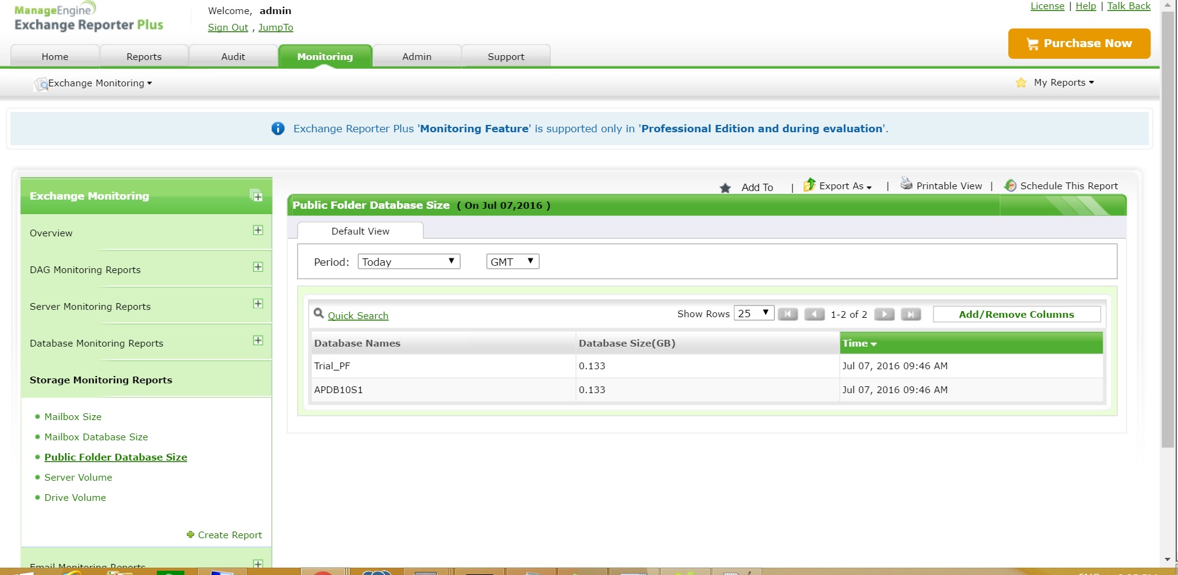Open the Home tab
Image resolution: width=1178 pixels, height=575 pixels.
pos(55,56)
